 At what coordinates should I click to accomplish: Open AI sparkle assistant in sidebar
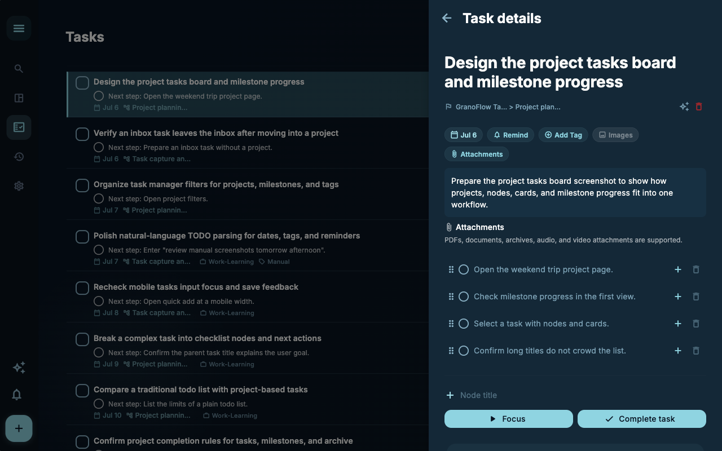(19, 368)
